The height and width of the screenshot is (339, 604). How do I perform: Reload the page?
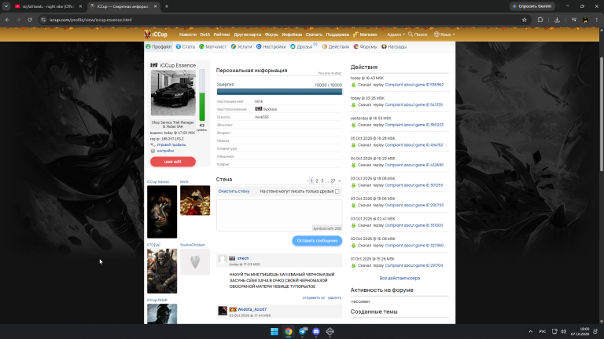pos(30,20)
